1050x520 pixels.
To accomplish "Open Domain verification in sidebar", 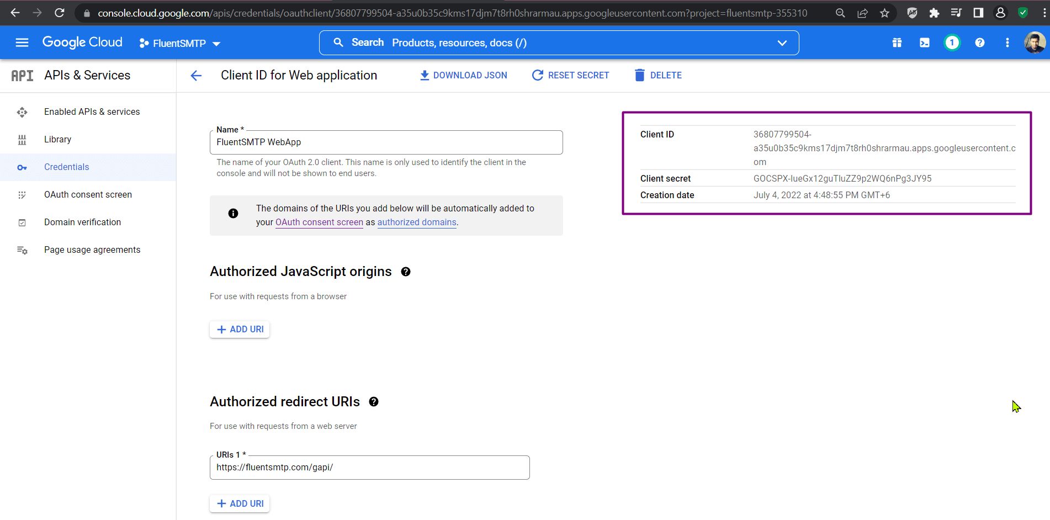I will 88,222.
